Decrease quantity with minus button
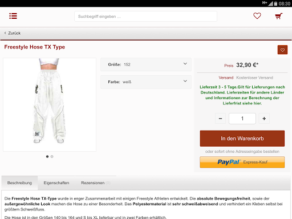This screenshot has height=219, width=292. coord(220,119)
